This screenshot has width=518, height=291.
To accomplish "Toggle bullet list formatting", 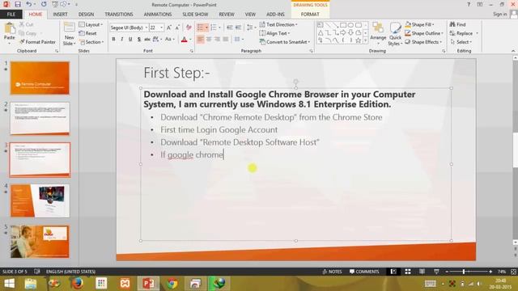I will pyautogui.click(x=200, y=27).
